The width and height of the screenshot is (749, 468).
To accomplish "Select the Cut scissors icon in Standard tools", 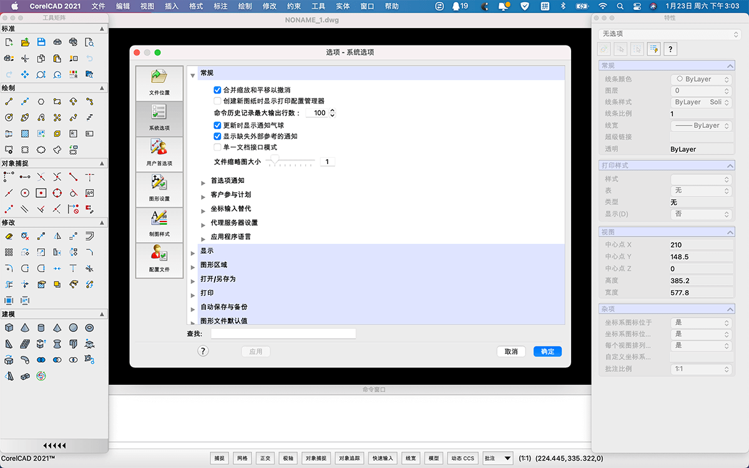I will [25, 59].
